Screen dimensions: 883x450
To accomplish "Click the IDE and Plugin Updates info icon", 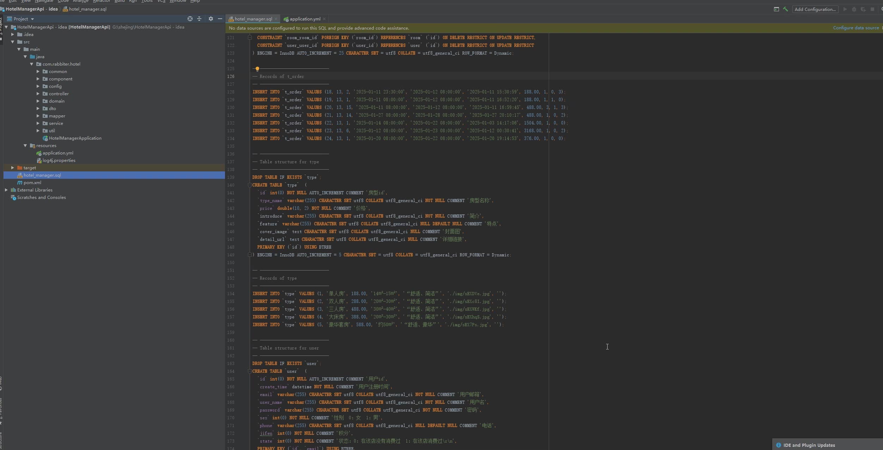I will click(x=778, y=445).
